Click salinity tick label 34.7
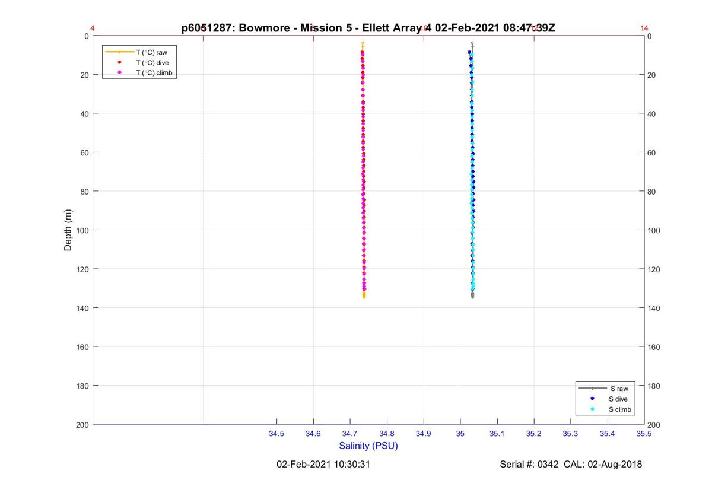Viewport: 712px width, 477px height. (x=350, y=434)
